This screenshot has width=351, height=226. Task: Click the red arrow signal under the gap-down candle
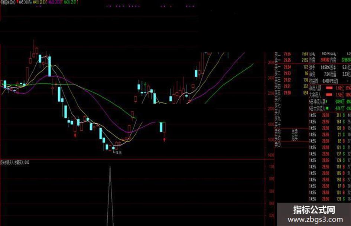[165, 140]
